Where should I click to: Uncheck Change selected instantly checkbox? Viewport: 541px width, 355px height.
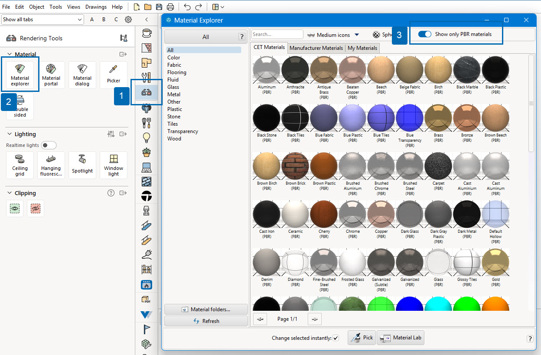tap(336, 338)
